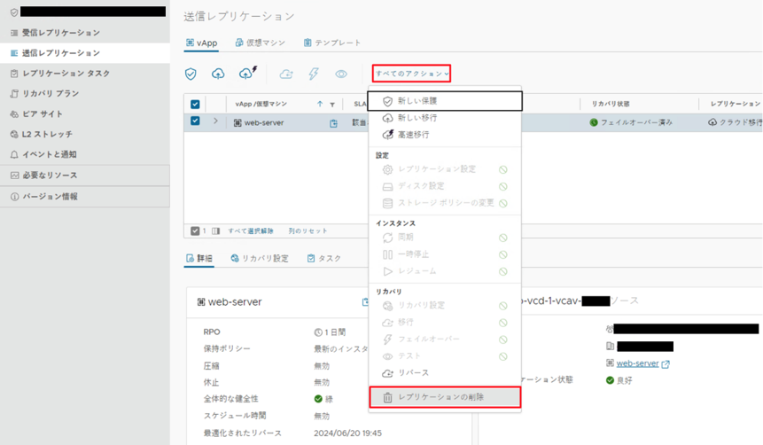This screenshot has width=763, height=445.
Task: Click テスト entry in the recovery section
Action: [445, 355]
